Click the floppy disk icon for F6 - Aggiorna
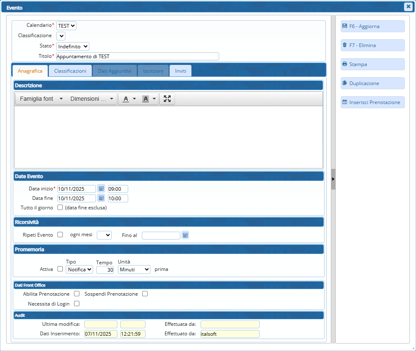Screen dimensions: 416x351 [x=344, y=26]
